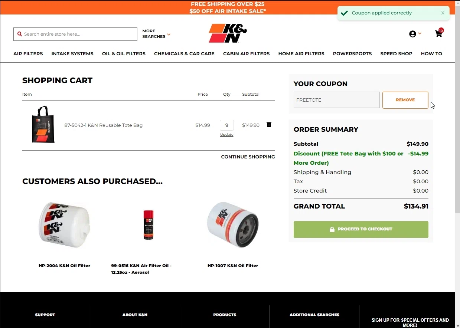
Task: Click the discount amount -$14.99
Action: click(418, 154)
